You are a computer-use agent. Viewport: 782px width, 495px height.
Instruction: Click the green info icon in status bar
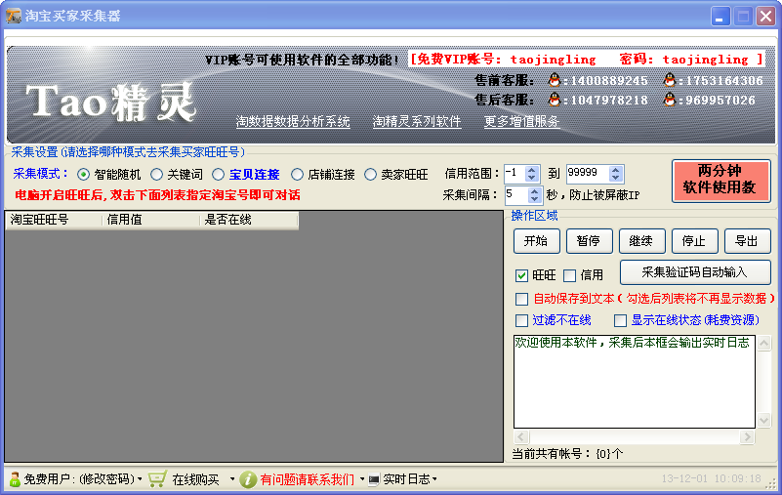pos(248,479)
